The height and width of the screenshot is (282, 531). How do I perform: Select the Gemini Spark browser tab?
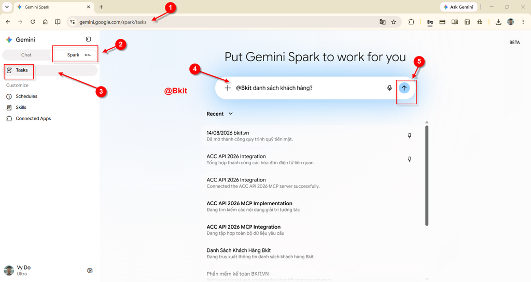pos(53,7)
